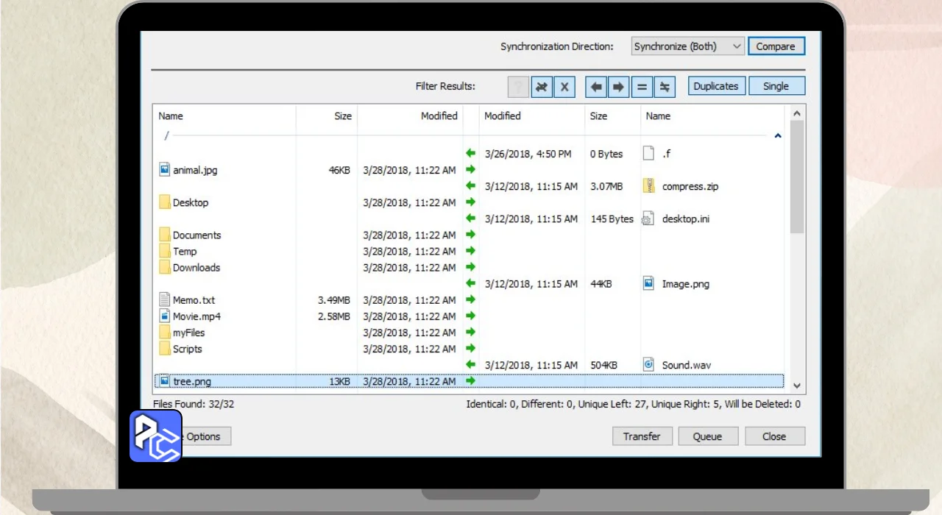Image resolution: width=942 pixels, height=515 pixels.
Task: Toggle the left arrow filter button
Action: coord(596,87)
